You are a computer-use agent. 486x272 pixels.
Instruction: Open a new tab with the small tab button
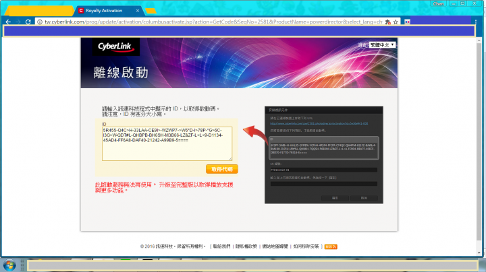tap(151, 11)
